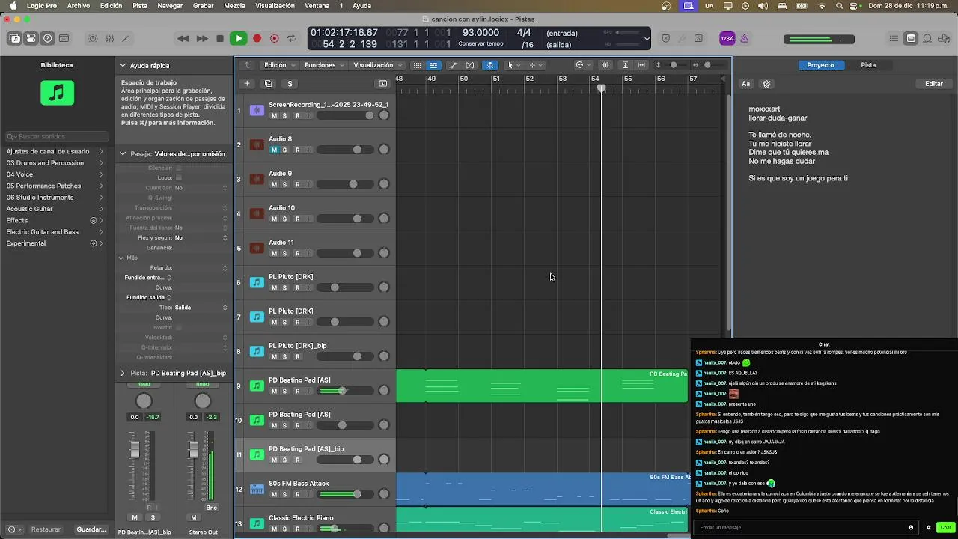The height and width of the screenshot is (539, 958).
Task: Enable the Loop checkbox in inspector
Action: point(178,178)
